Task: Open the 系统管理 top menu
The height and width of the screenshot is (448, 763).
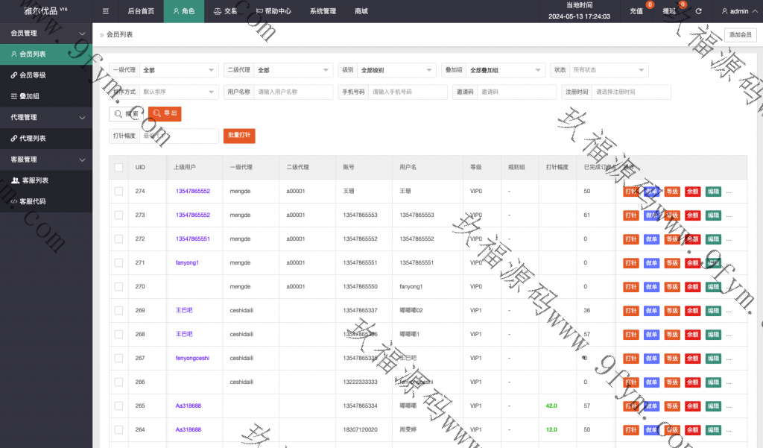Action: 323,11
